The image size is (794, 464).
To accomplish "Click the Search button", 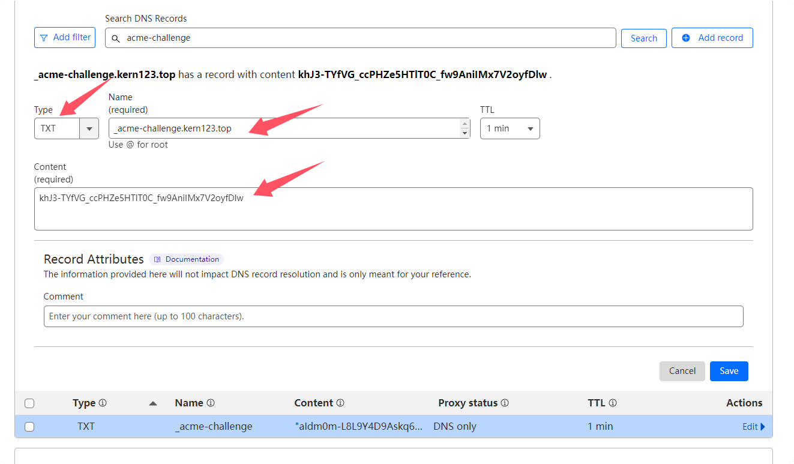I will coord(643,38).
